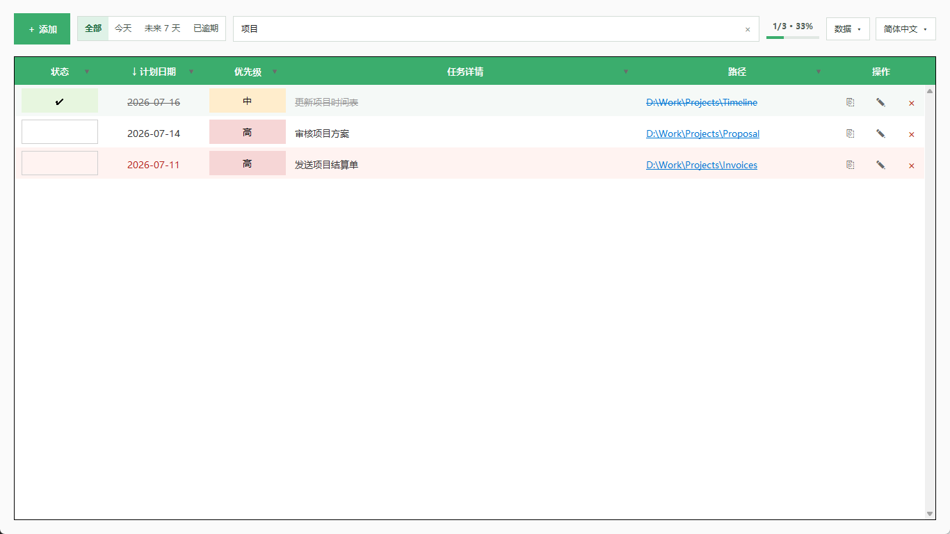Select the 未来 7 天 filter tab
This screenshot has height=534, width=950.
coord(162,29)
